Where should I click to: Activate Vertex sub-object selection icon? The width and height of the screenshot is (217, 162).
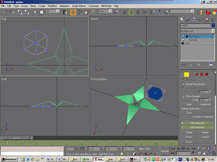click(x=186, y=74)
